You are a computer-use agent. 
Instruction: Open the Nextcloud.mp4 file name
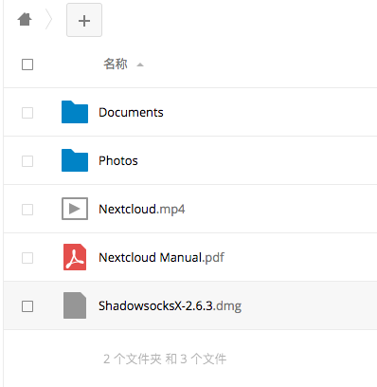point(142,210)
